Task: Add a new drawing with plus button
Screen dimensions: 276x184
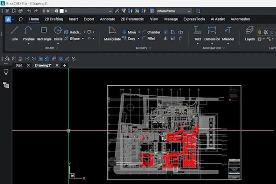Action: 64,65
